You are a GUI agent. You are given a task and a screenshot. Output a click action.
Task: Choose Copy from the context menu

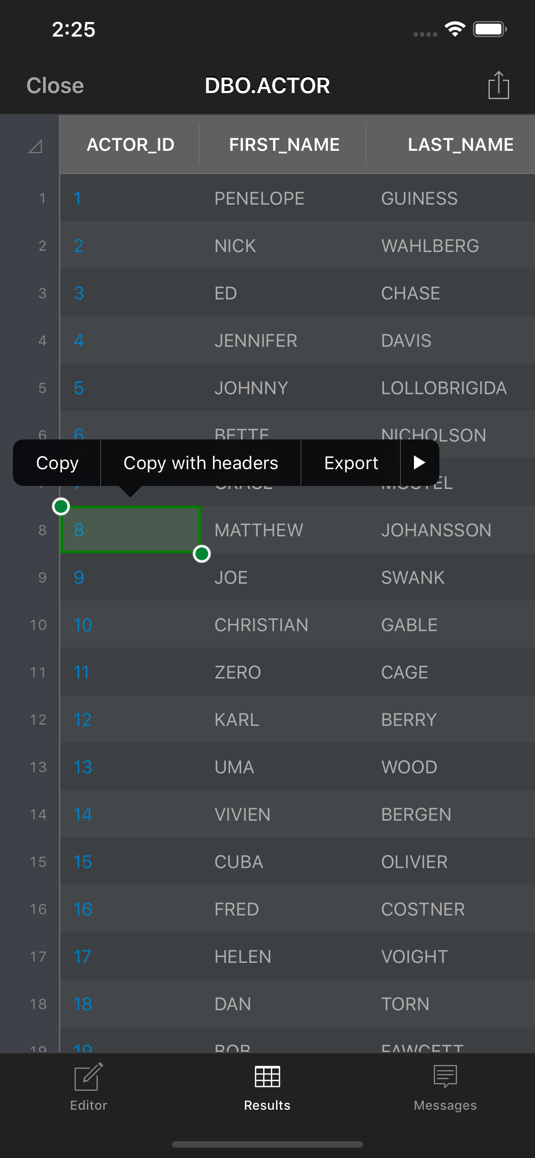pyautogui.click(x=57, y=463)
